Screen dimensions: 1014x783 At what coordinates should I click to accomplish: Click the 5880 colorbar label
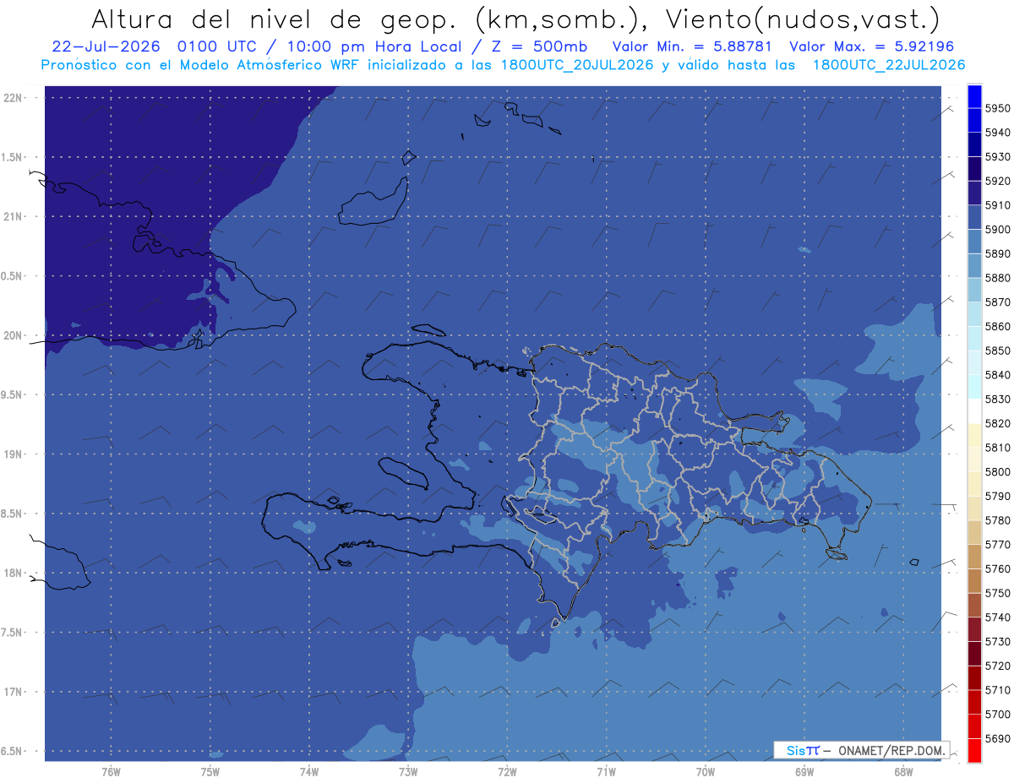pos(998,278)
